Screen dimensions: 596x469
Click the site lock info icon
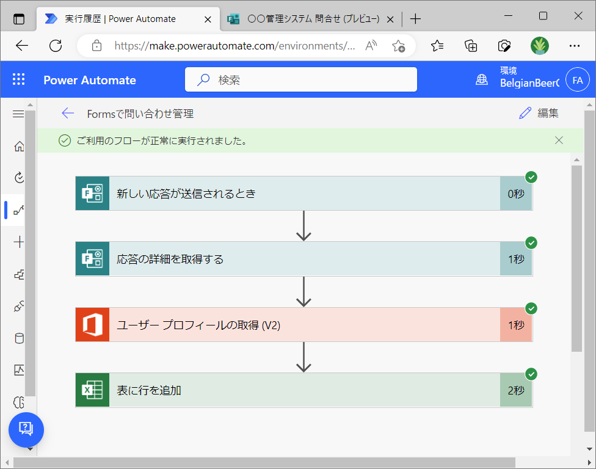(x=96, y=46)
